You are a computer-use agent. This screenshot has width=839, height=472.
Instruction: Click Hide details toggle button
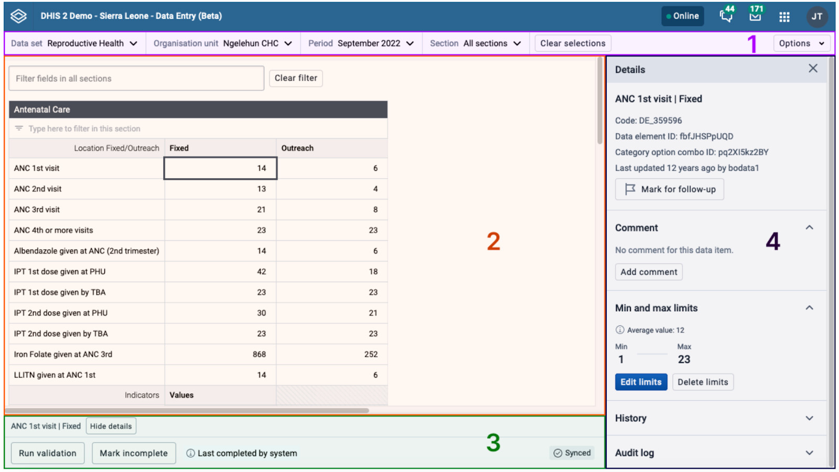point(111,426)
